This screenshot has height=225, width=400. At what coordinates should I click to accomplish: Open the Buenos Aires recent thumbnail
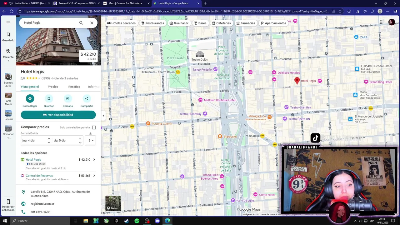8,76
